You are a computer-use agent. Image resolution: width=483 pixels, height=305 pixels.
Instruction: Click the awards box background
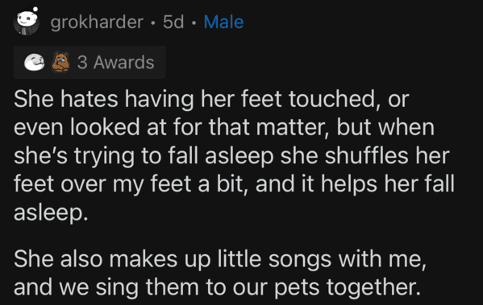pyautogui.click(x=90, y=62)
